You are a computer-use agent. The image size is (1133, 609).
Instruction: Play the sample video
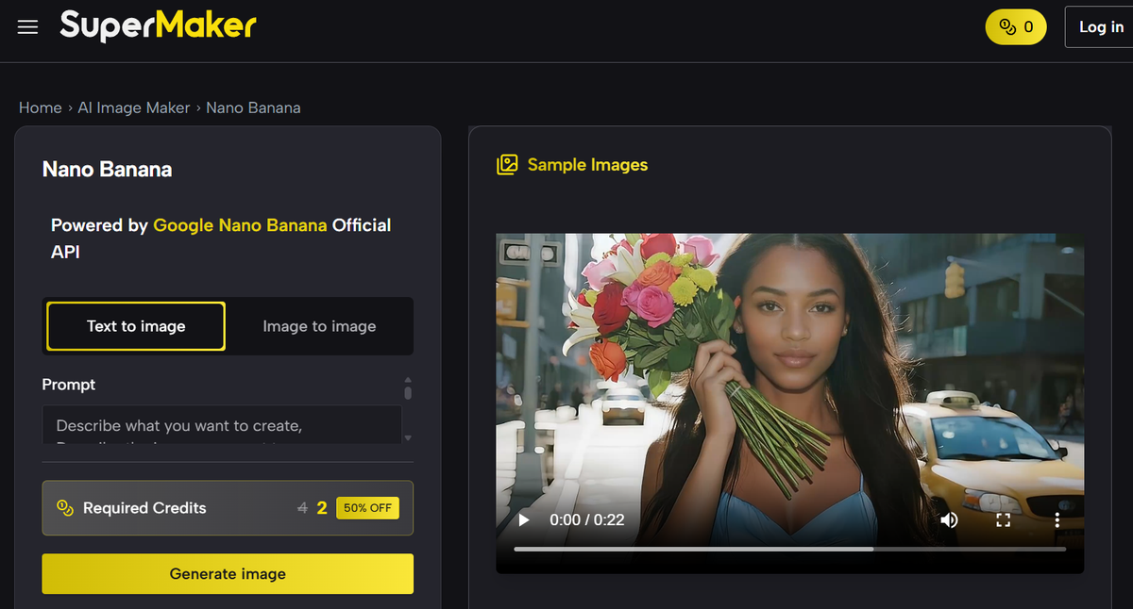pyautogui.click(x=524, y=520)
